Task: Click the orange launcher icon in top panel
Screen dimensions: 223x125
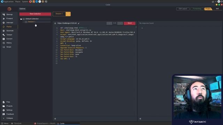Action: click(x=33, y=1)
